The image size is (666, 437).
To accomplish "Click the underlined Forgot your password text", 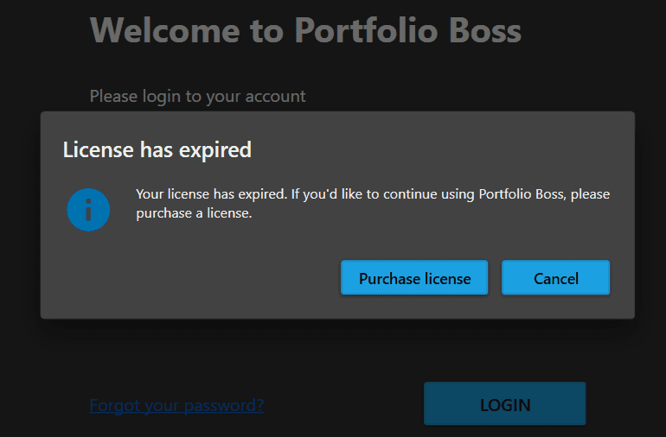I will click(x=176, y=405).
